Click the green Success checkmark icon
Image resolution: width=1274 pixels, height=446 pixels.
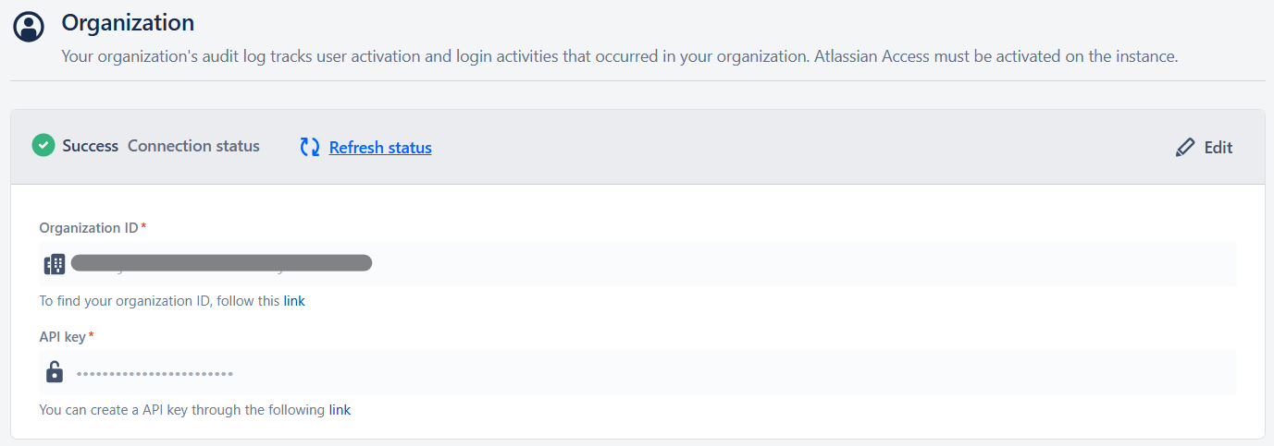(x=43, y=145)
